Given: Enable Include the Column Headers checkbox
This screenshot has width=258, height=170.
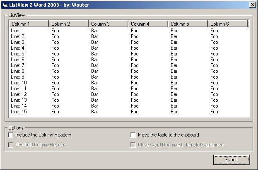Looking at the screenshot, I should click(11, 135).
